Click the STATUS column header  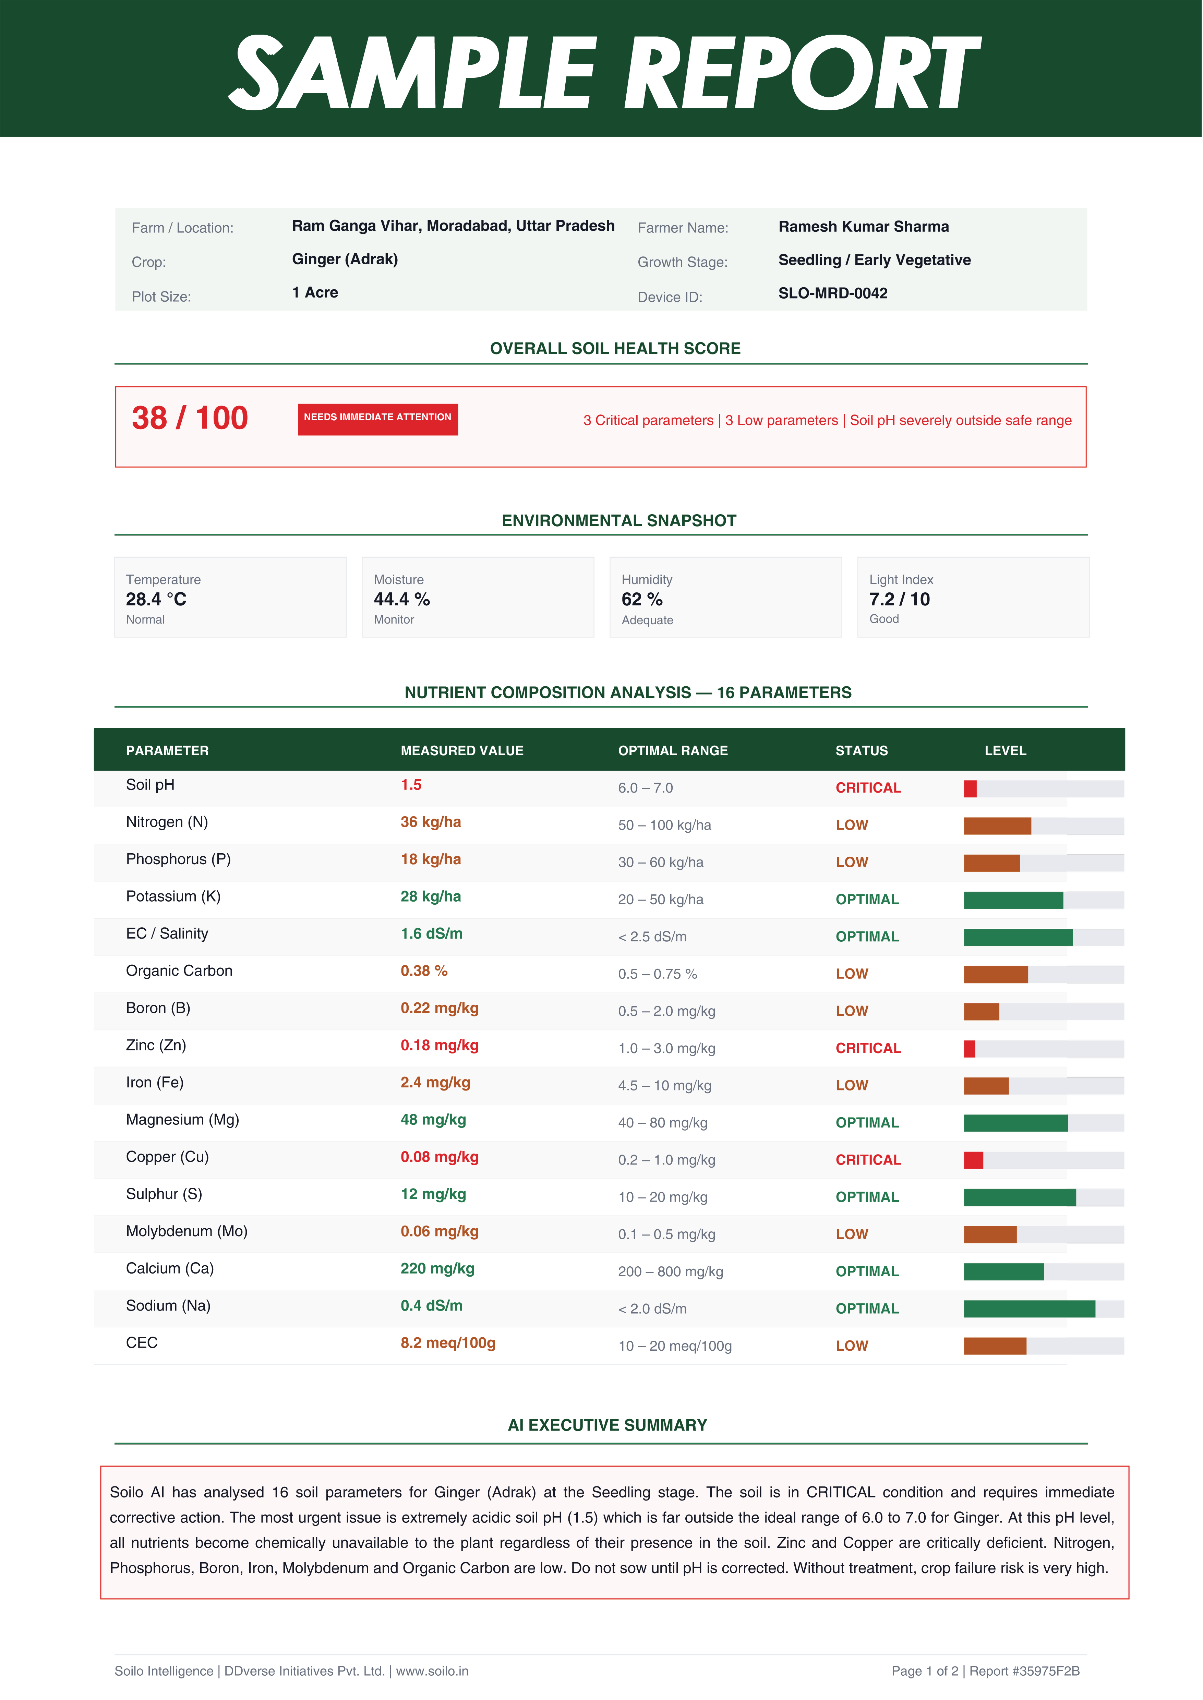[862, 750]
